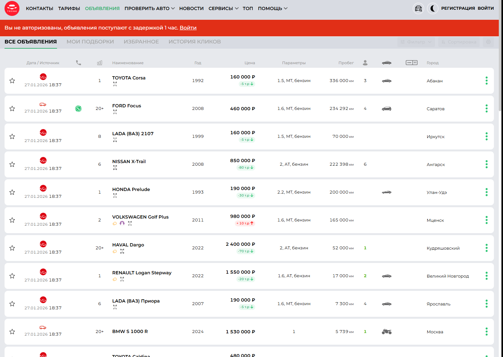Screen dimensions: 503x357
Task: Open car search icon in header
Action: click(x=418, y=8)
